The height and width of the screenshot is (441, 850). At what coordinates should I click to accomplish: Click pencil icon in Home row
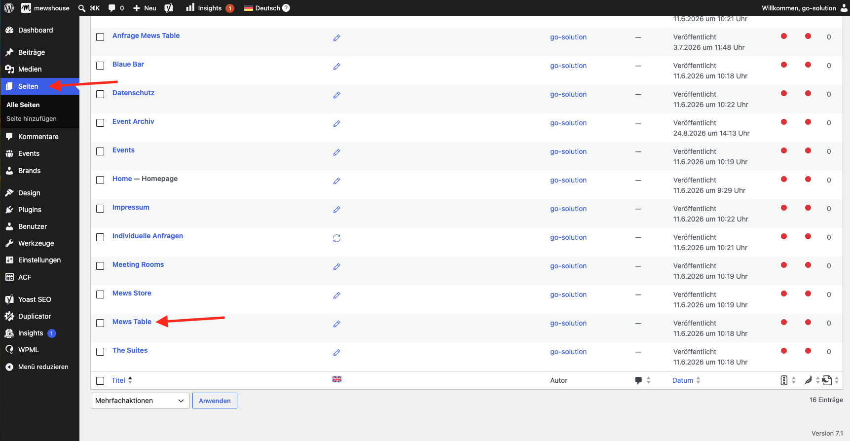337,181
